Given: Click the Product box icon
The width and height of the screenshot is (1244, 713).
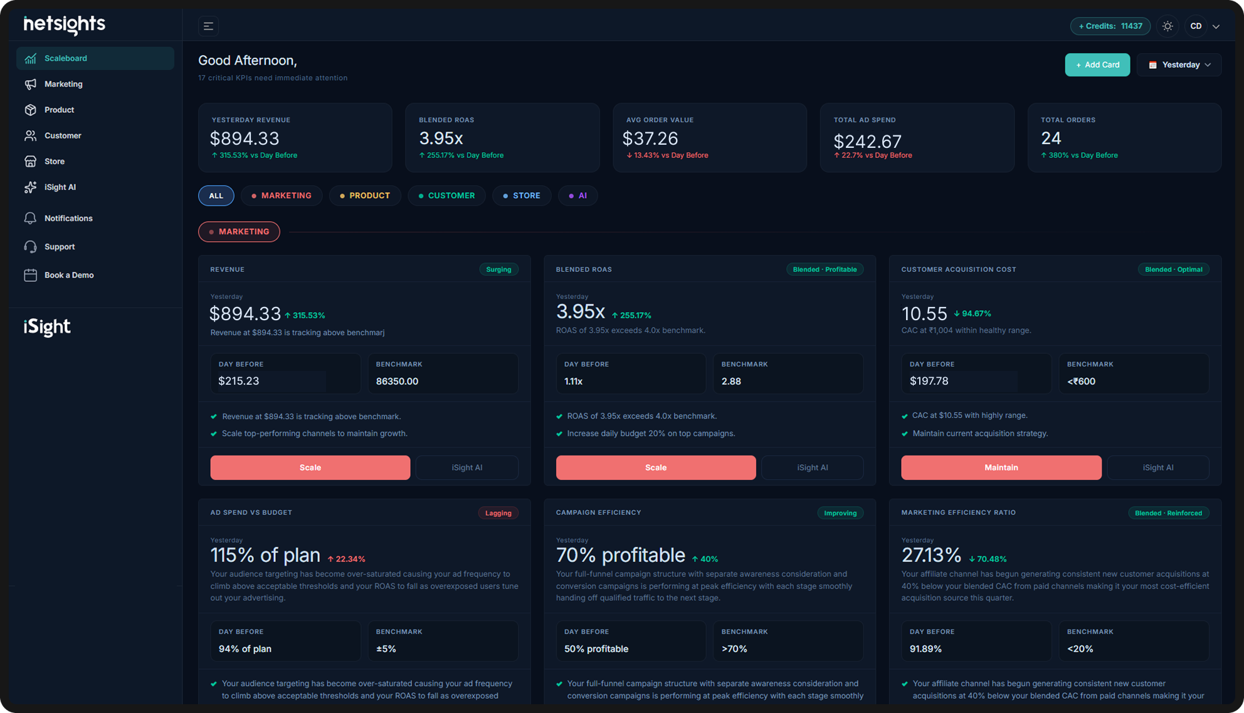Looking at the screenshot, I should [x=30, y=110].
